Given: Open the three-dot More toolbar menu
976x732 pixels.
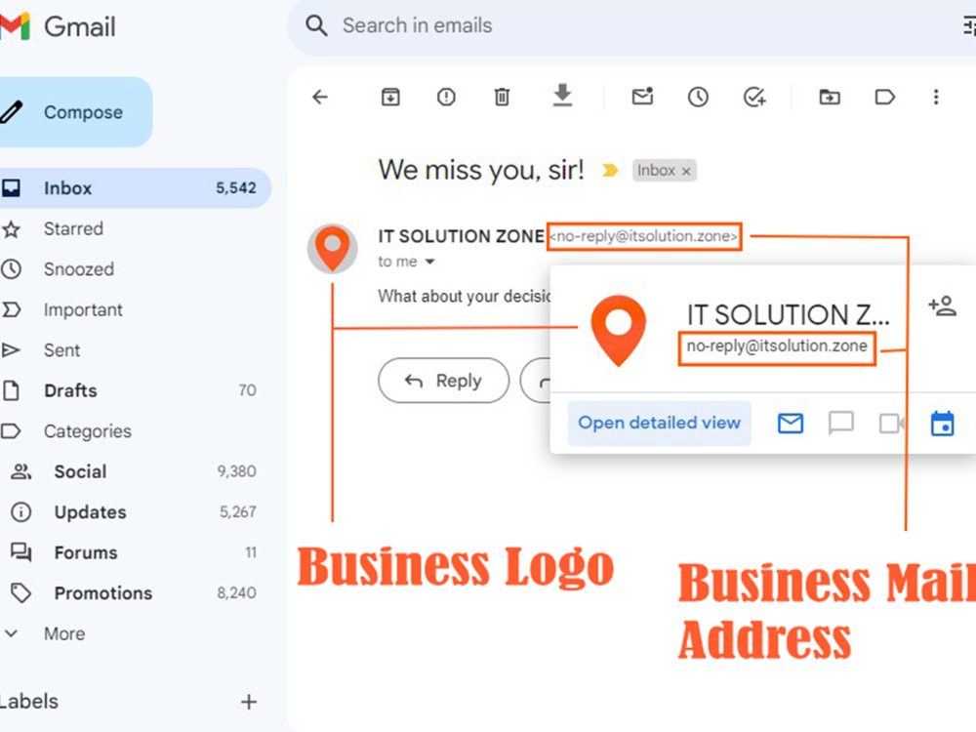Looking at the screenshot, I should coord(936,97).
